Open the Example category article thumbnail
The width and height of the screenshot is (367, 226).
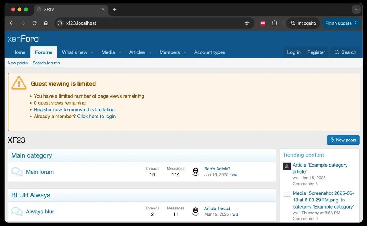coord(287,166)
